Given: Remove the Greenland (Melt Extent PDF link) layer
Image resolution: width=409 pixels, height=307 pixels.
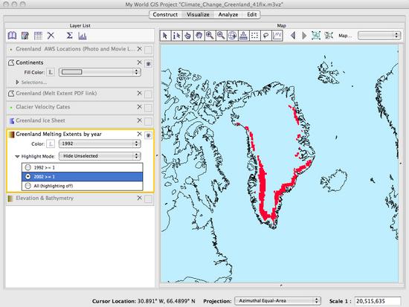Looking at the screenshot, I should coord(140,93).
